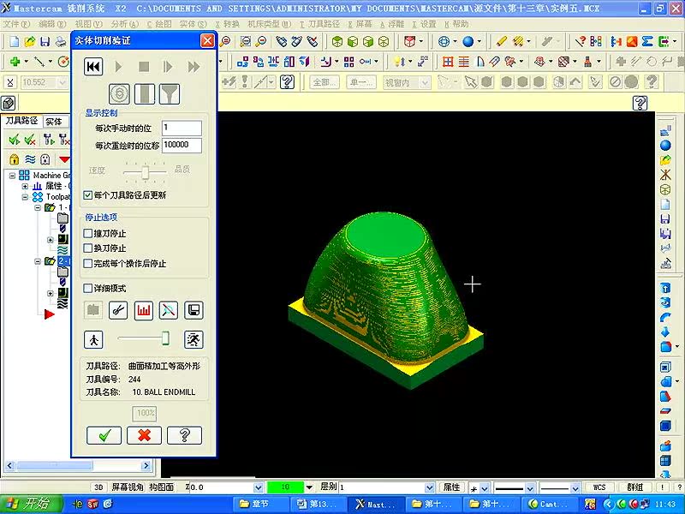Collapse operation 2 tree node
The height and width of the screenshot is (514, 685).
(38, 261)
